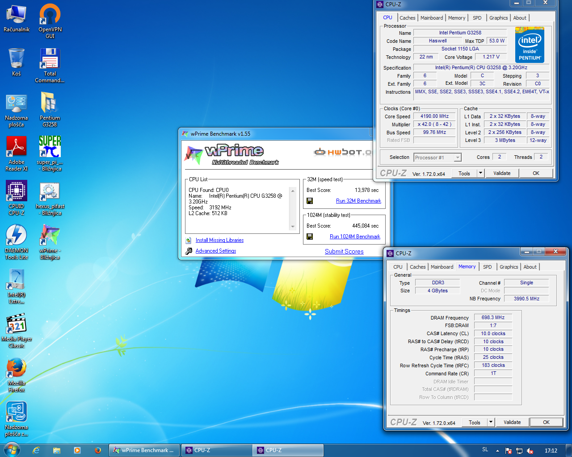This screenshot has width=572, height=457.
Task: Click the save icon for 1024M score
Action: (310, 237)
